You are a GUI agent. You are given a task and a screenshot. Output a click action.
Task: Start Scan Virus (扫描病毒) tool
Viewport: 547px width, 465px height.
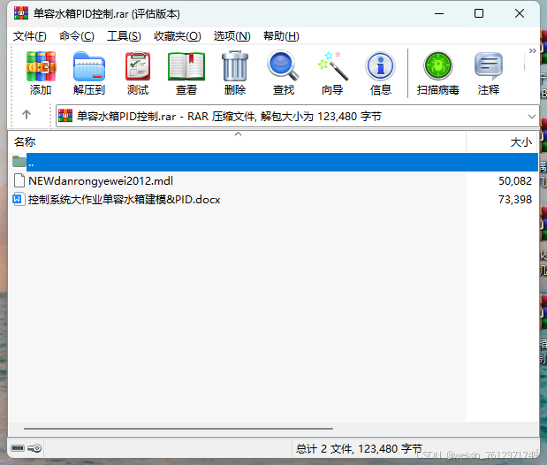(x=437, y=73)
